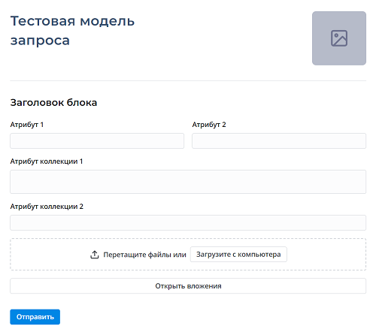Viewport: 376px width, 332px height.
Task: Click the Заголовок блока section heading
Action: click(53, 103)
